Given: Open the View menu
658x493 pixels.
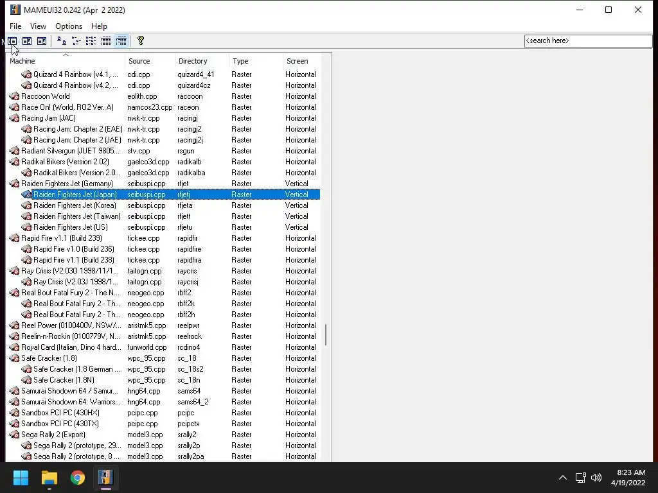Looking at the screenshot, I should (38, 26).
